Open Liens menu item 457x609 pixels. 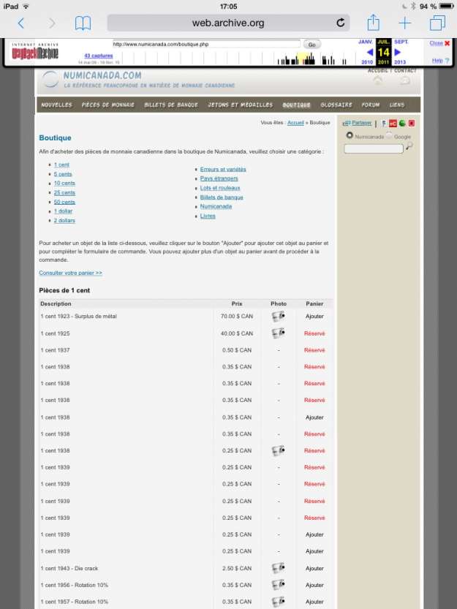[x=397, y=105]
